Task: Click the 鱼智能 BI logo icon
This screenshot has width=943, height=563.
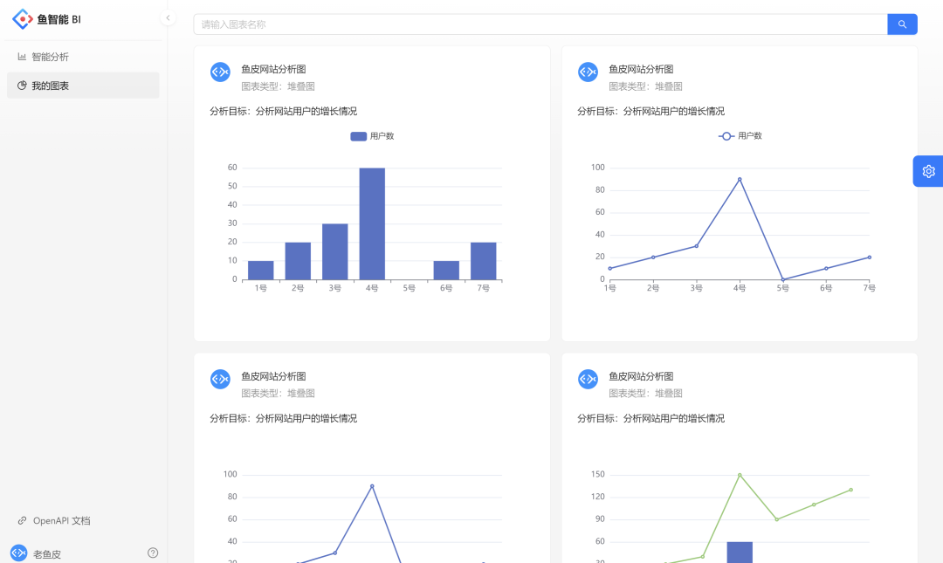Action: point(22,18)
